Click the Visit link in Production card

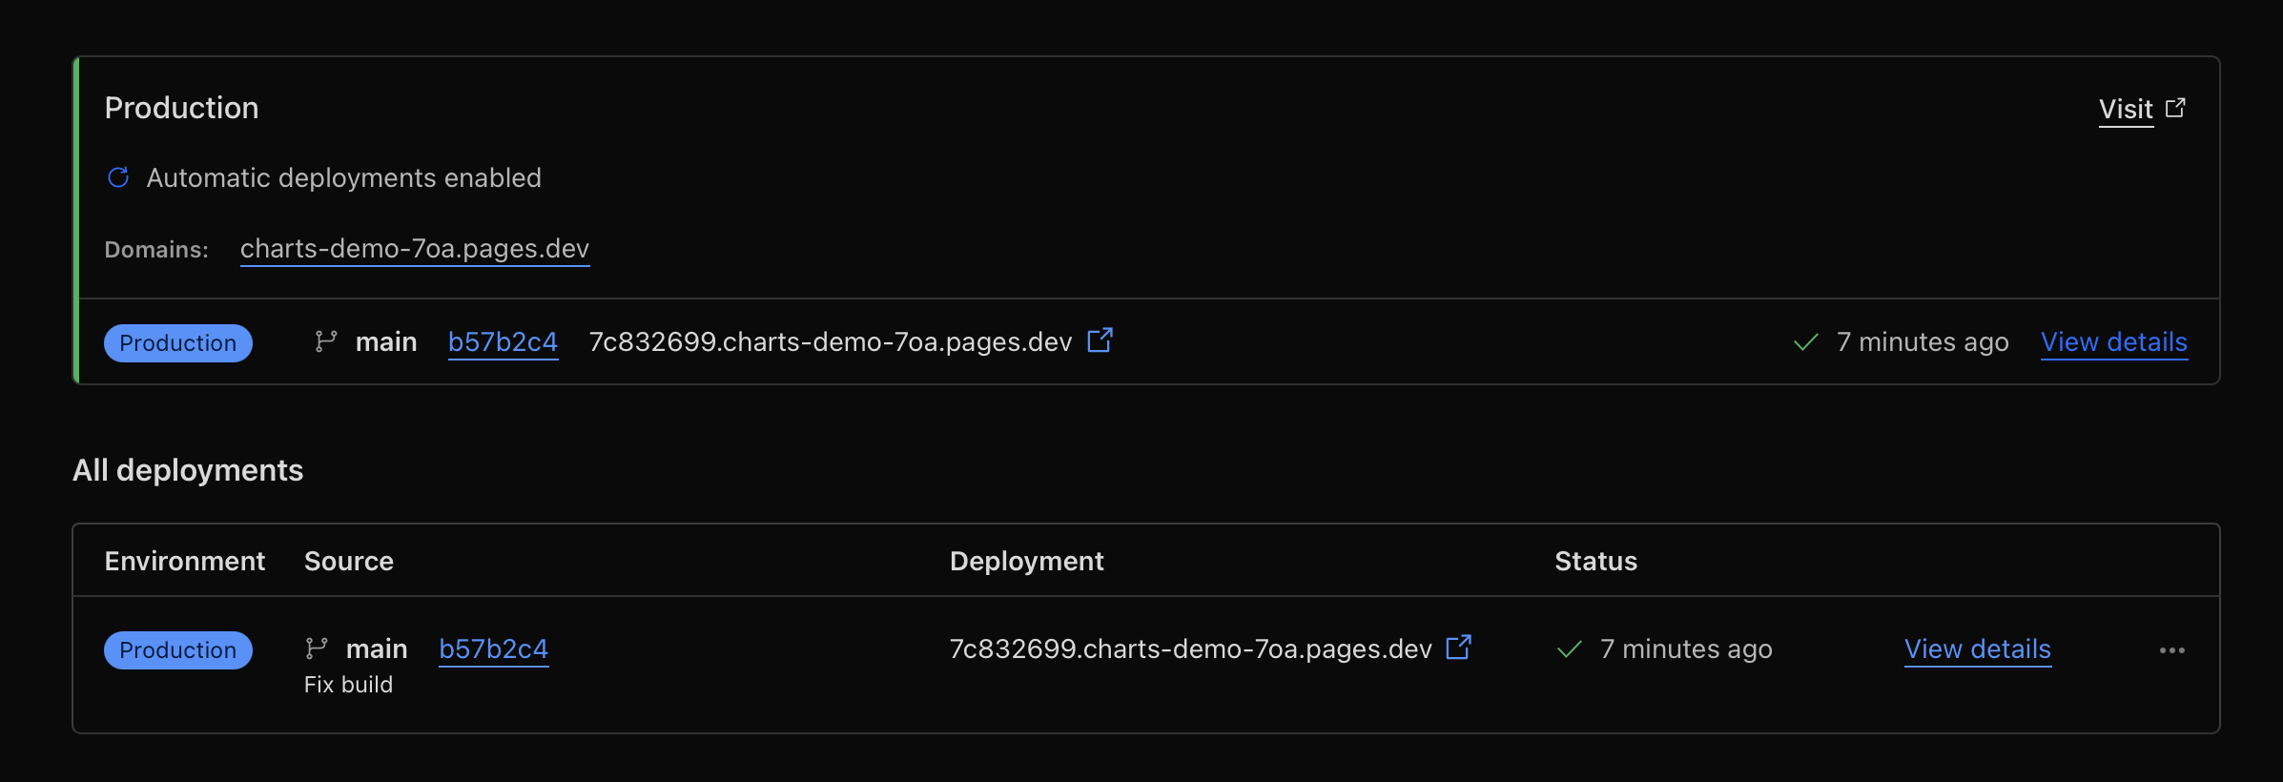(x=2126, y=109)
